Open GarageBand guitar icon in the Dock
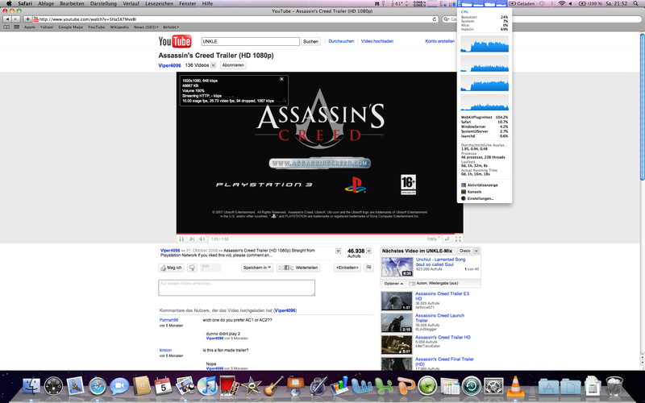This screenshot has height=403, width=645. click(273, 387)
